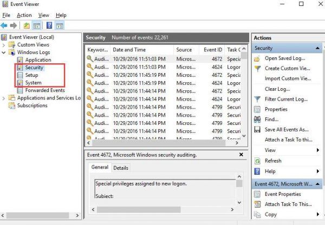Click the Open Saved Log folder icon
Viewport: 325px width, 225px height.
(x=258, y=58)
